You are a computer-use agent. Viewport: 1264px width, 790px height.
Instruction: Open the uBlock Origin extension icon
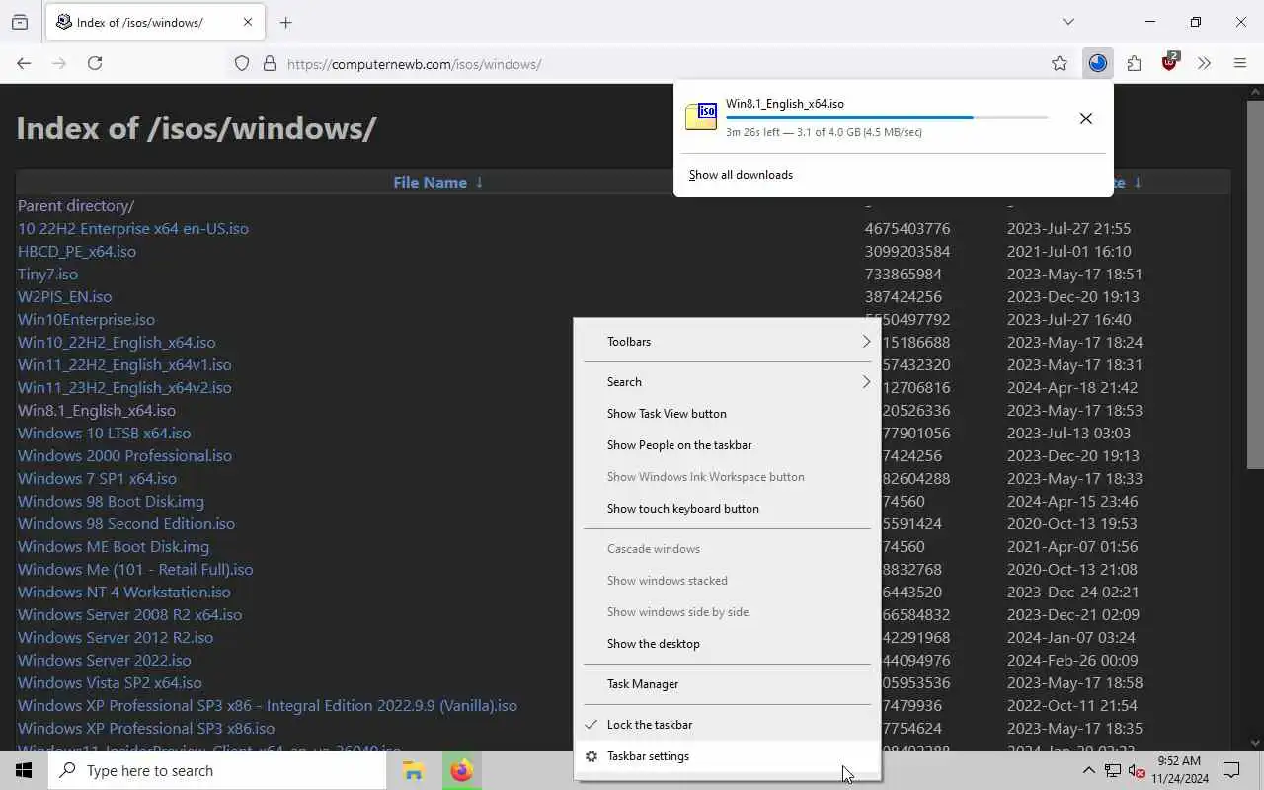[1170, 62]
